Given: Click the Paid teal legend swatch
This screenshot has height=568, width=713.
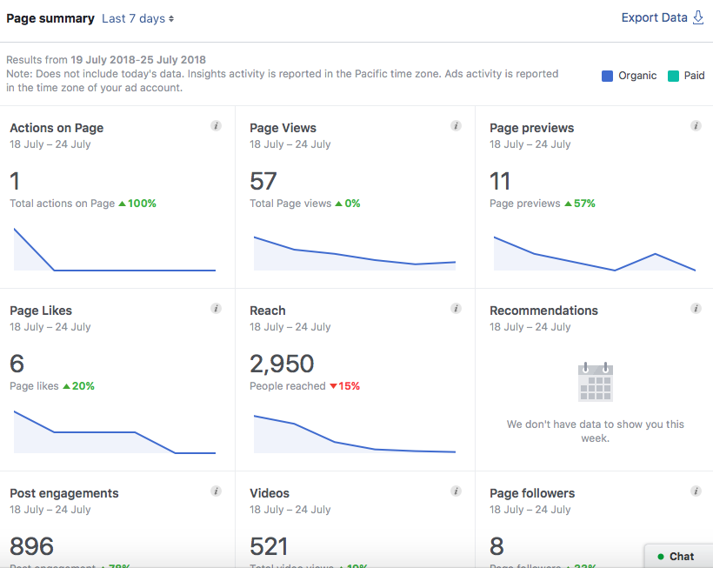Looking at the screenshot, I should [x=673, y=76].
